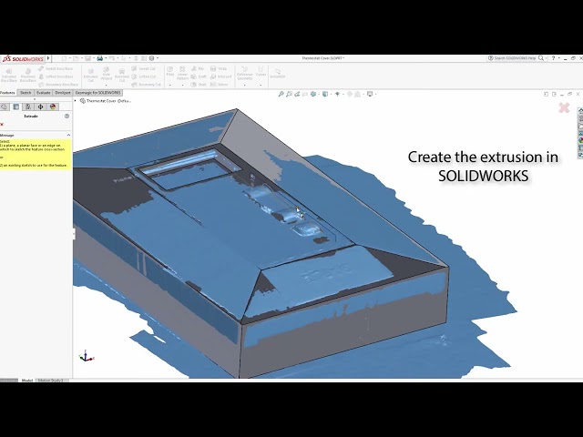Viewport: 583px width, 437px height.
Task: Switch to the Features tab
Action: click(x=7, y=93)
